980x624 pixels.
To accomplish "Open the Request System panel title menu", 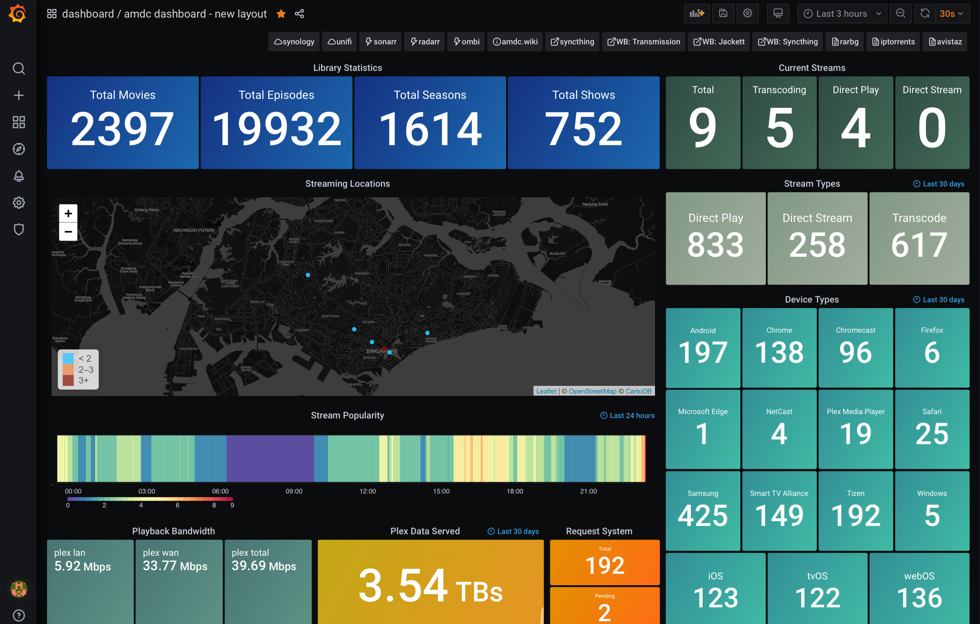I will (599, 531).
